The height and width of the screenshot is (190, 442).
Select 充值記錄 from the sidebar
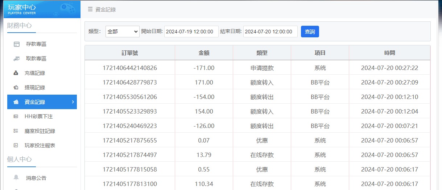pos(35,73)
